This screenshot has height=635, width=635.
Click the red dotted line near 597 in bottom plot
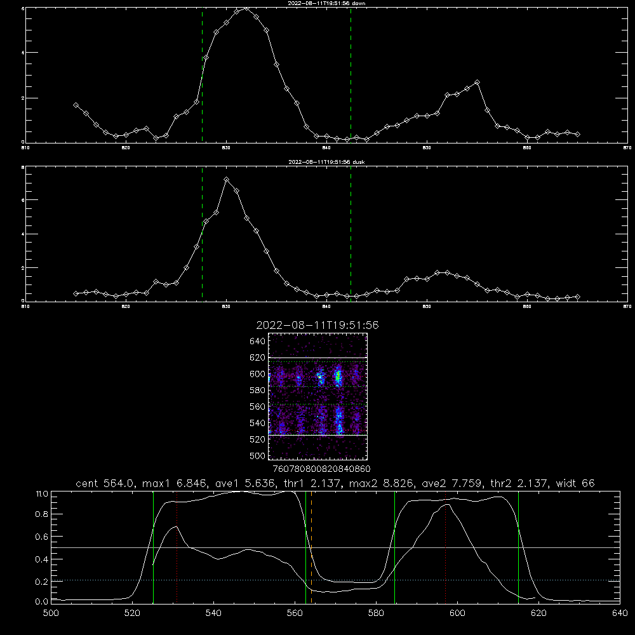point(446,547)
